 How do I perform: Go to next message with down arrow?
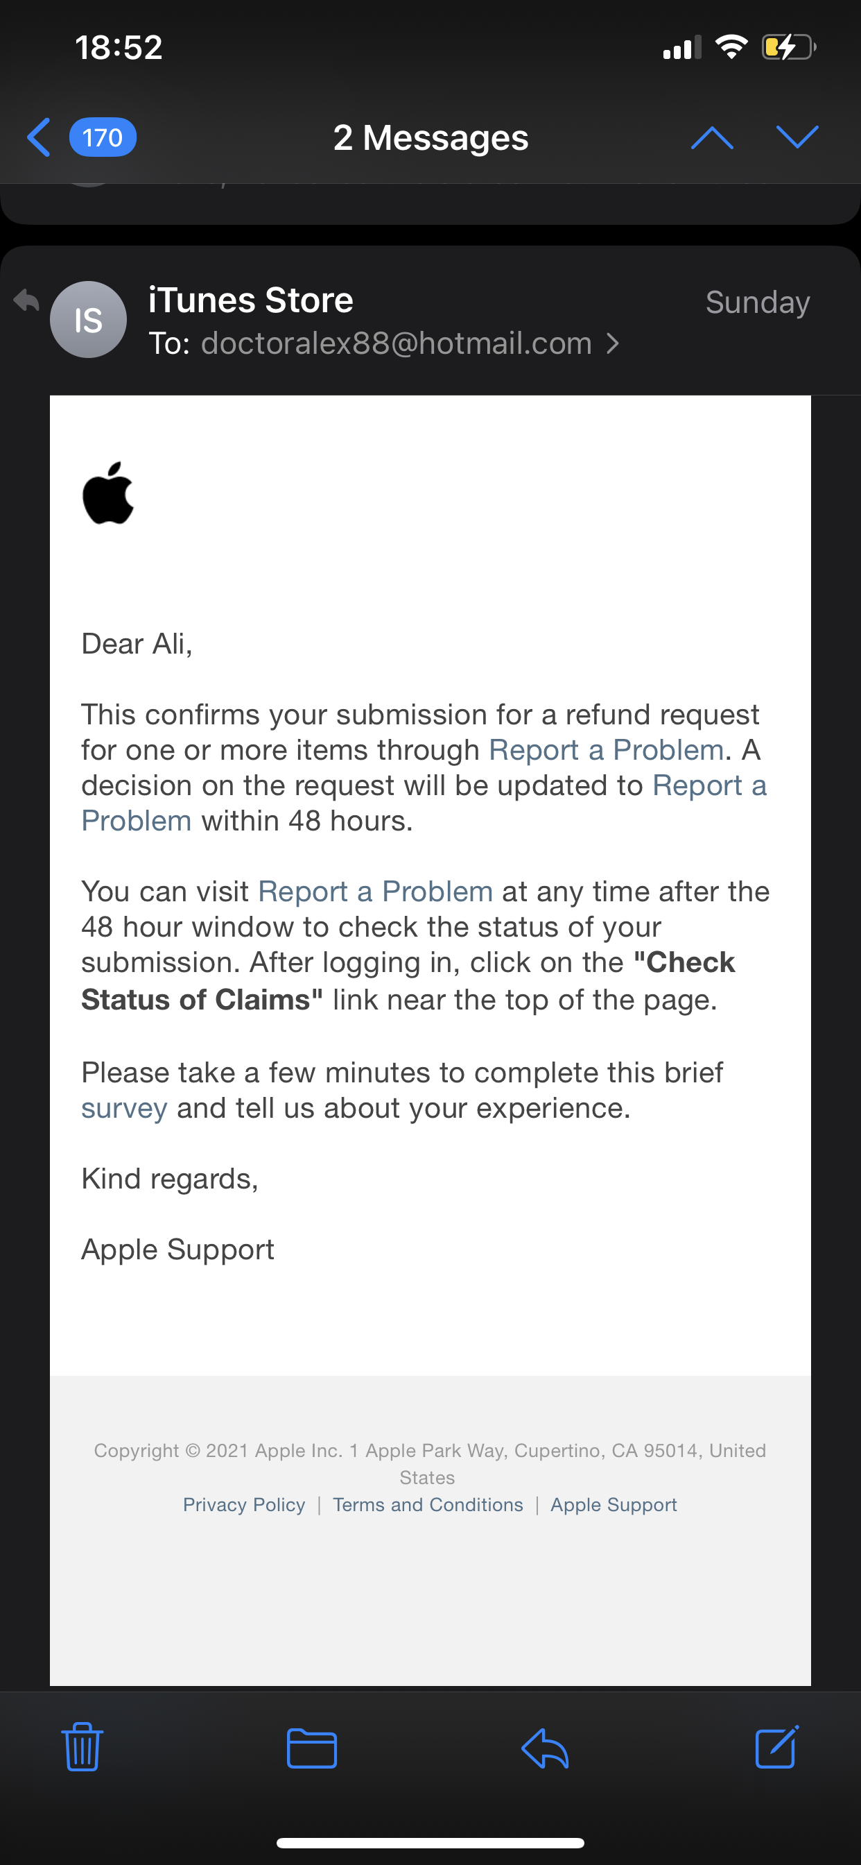(797, 137)
